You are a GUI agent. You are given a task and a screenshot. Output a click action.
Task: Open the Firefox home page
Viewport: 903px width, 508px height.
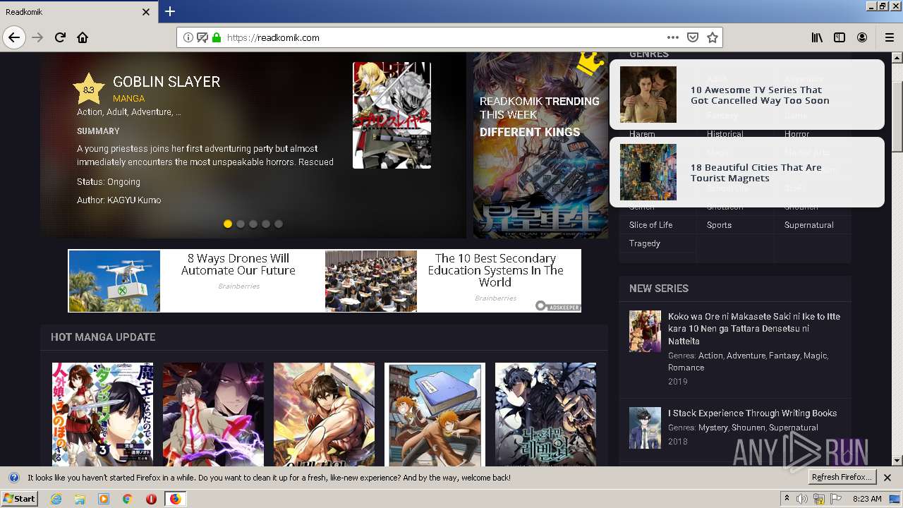click(x=83, y=37)
